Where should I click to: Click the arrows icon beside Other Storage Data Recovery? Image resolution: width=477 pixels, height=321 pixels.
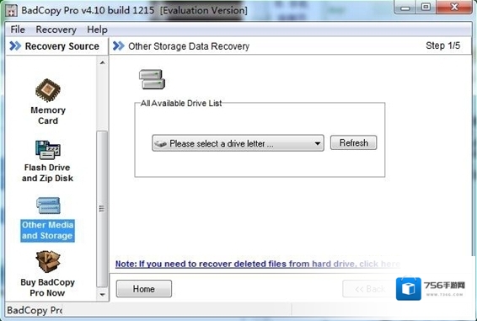pos(118,46)
